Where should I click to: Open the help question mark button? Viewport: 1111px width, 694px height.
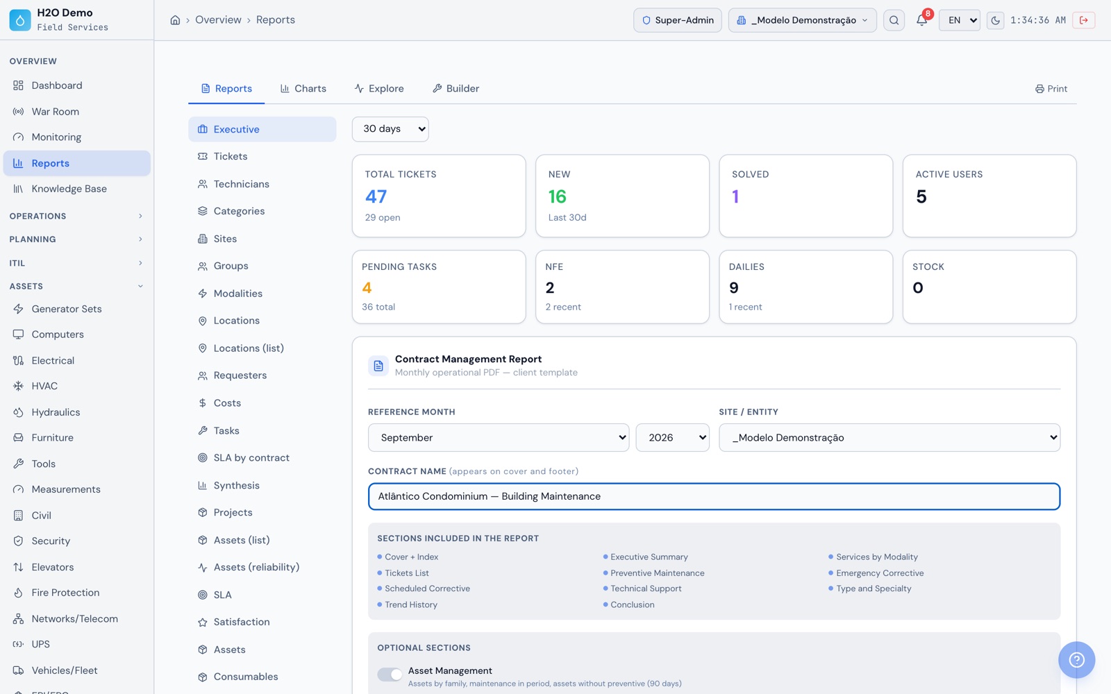[x=1076, y=660]
